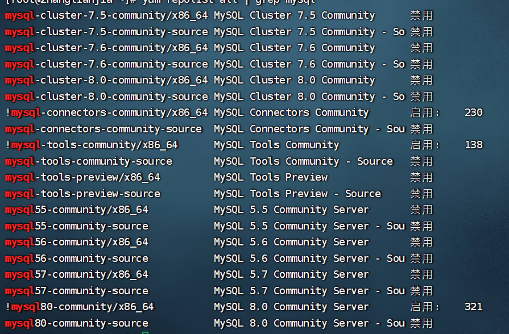Click description MySQL Cluster 7.5 Community
Viewport: 509px width, 334px height.
point(295,15)
